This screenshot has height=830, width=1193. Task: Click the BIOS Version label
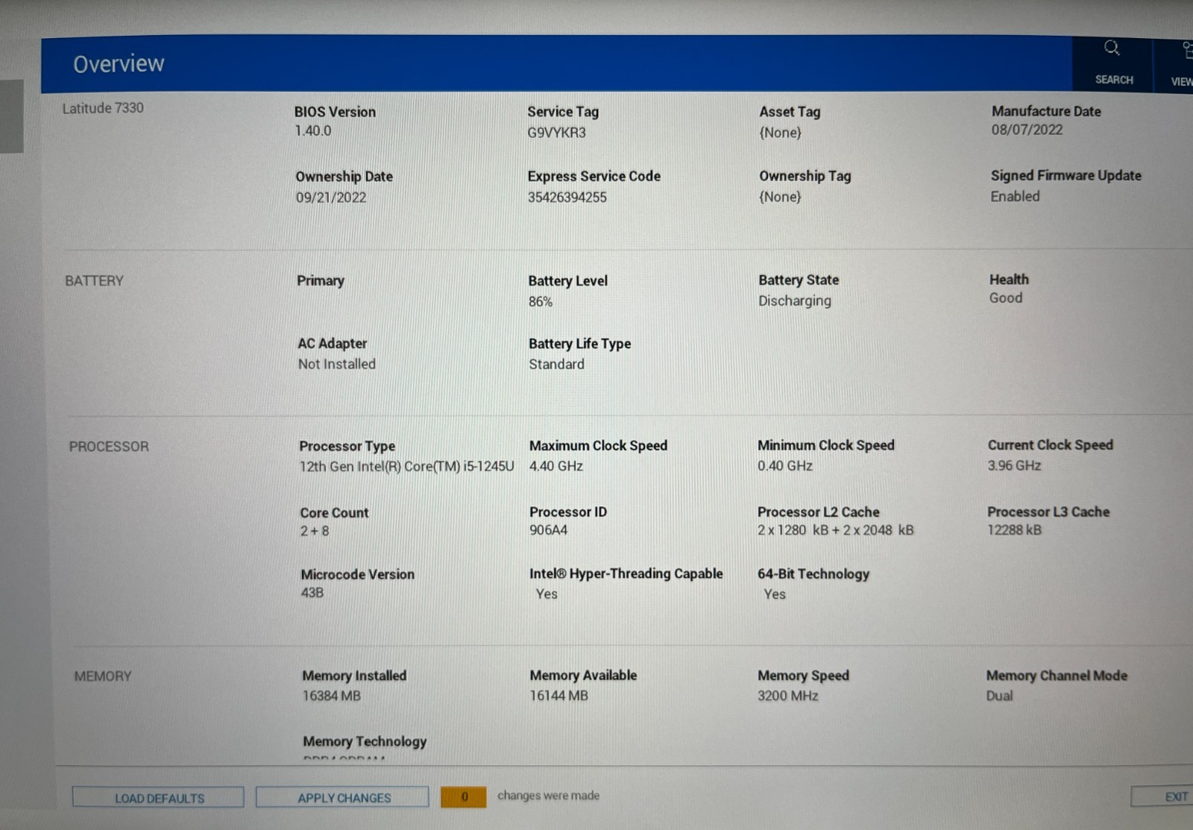click(335, 112)
